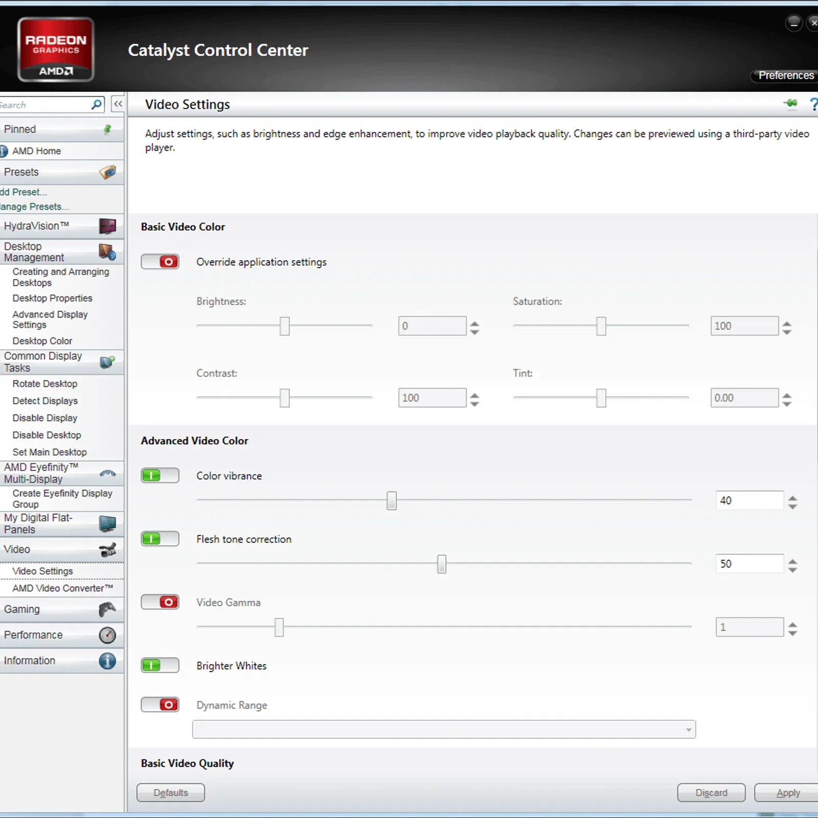Open Disable Desktop task
The height and width of the screenshot is (818, 818).
point(47,435)
